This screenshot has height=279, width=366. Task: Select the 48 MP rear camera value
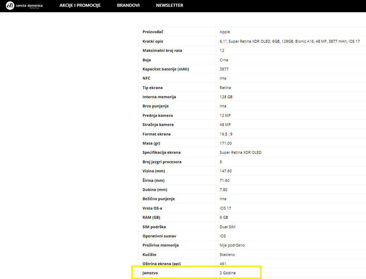click(225, 125)
